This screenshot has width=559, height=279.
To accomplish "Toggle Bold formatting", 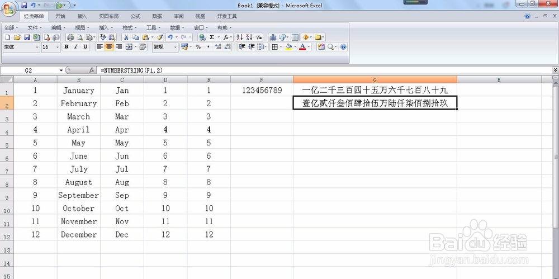I will (x=67, y=47).
